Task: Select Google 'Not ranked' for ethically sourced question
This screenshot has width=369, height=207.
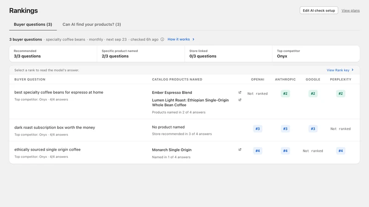Action: tap(313, 151)
